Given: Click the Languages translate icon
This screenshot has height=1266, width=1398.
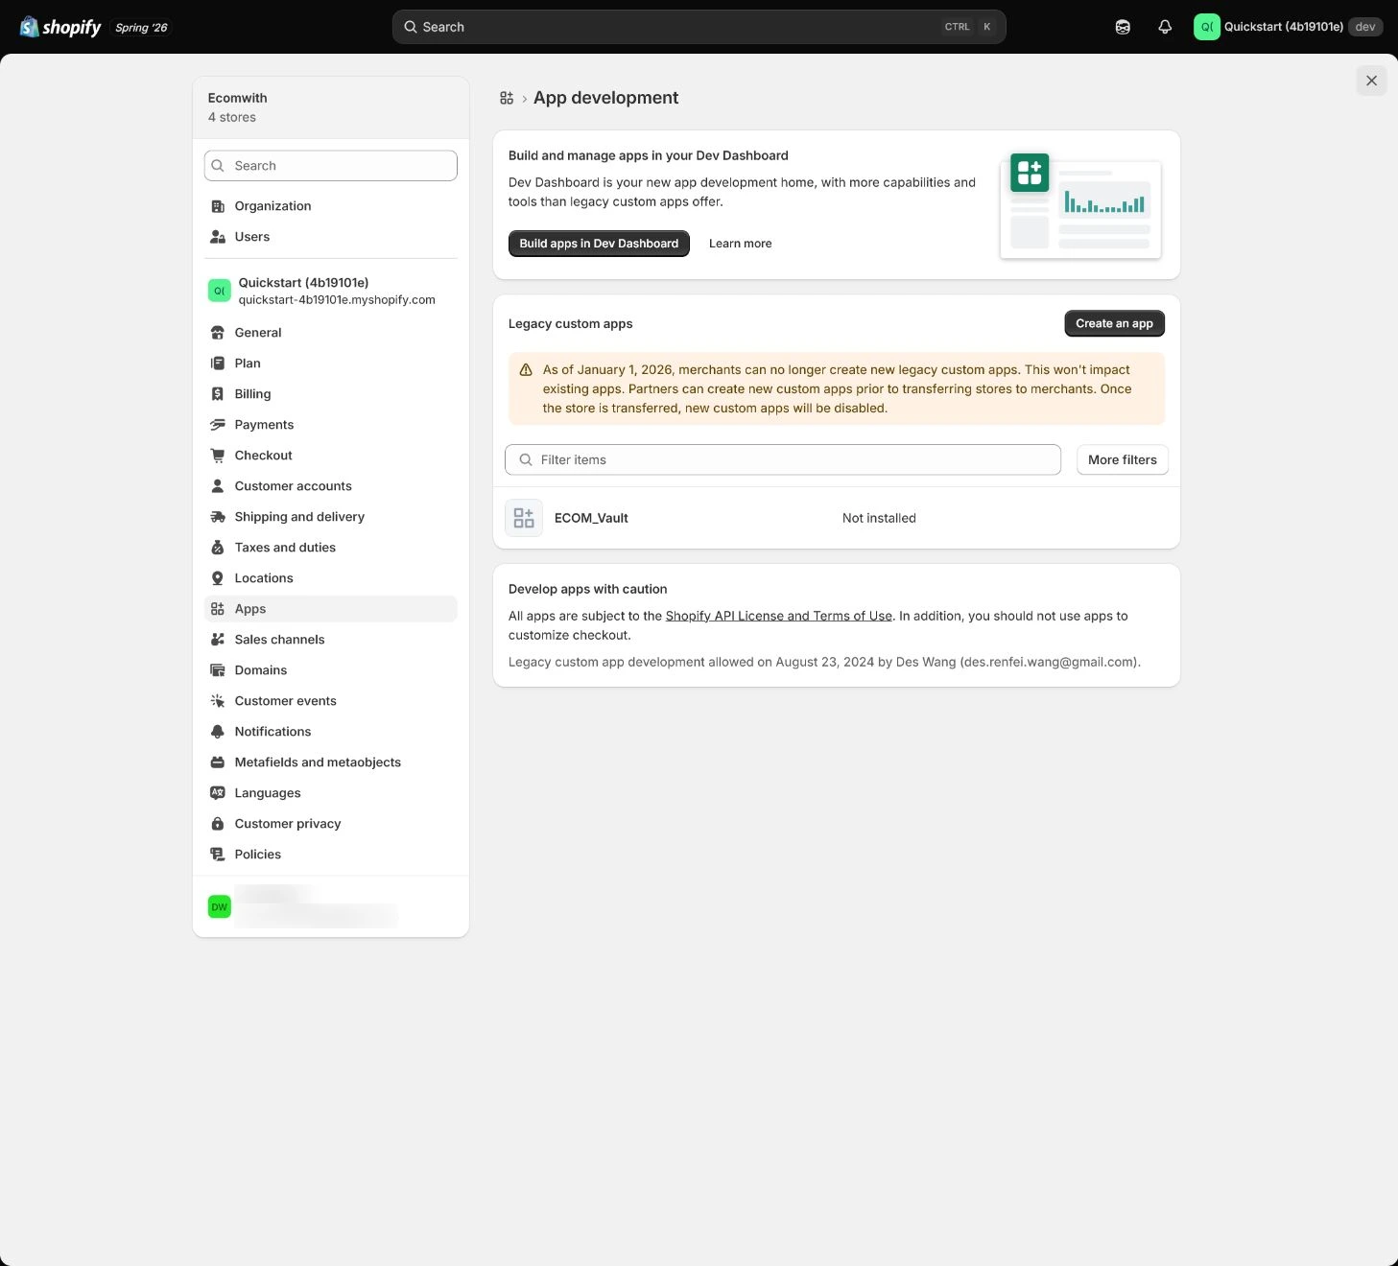Looking at the screenshot, I should tap(218, 793).
